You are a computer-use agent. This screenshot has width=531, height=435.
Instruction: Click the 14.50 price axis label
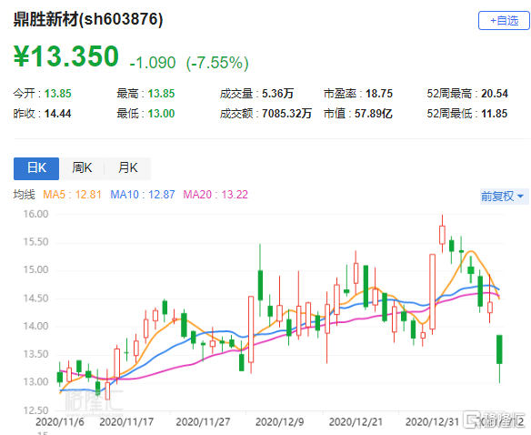pyautogui.click(x=35, y=298)
